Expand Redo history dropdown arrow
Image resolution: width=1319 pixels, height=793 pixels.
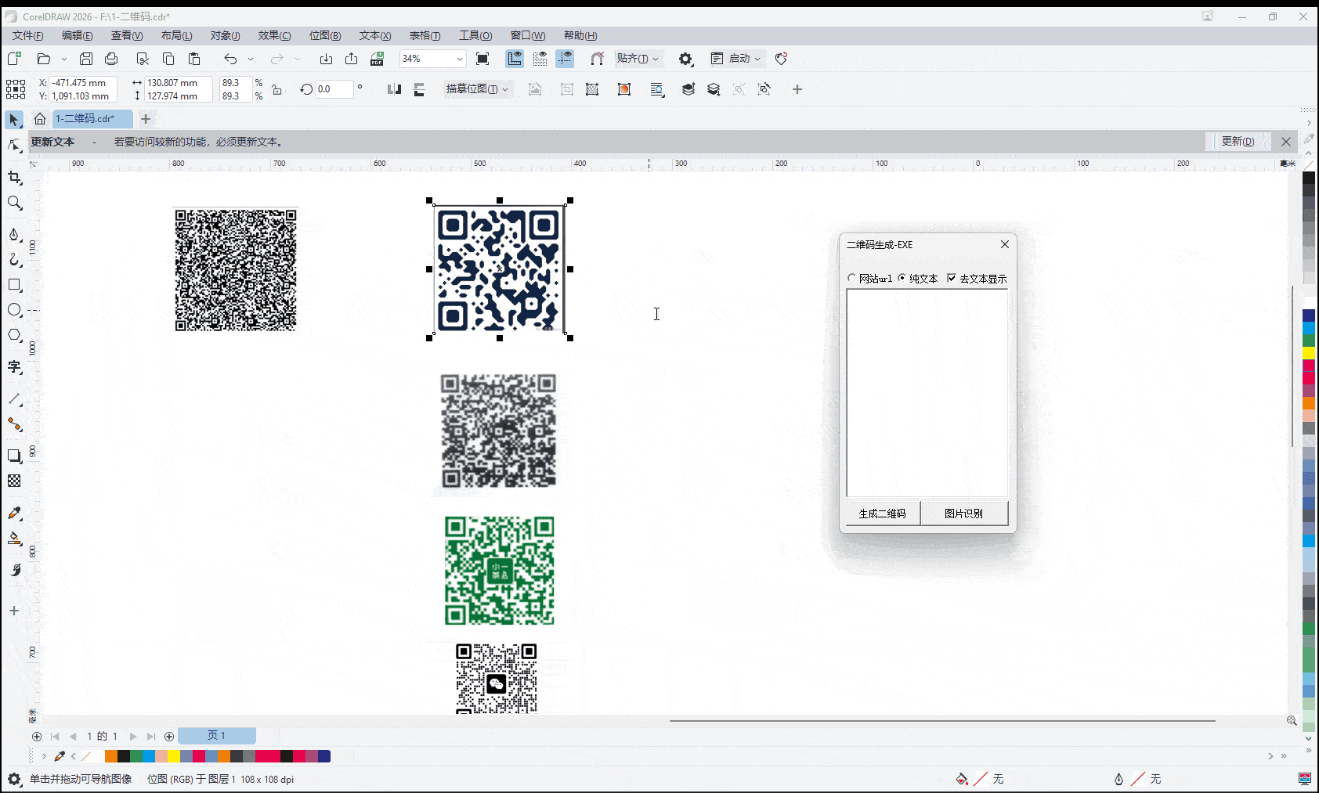pyautogui.click(x=298, y=59)
